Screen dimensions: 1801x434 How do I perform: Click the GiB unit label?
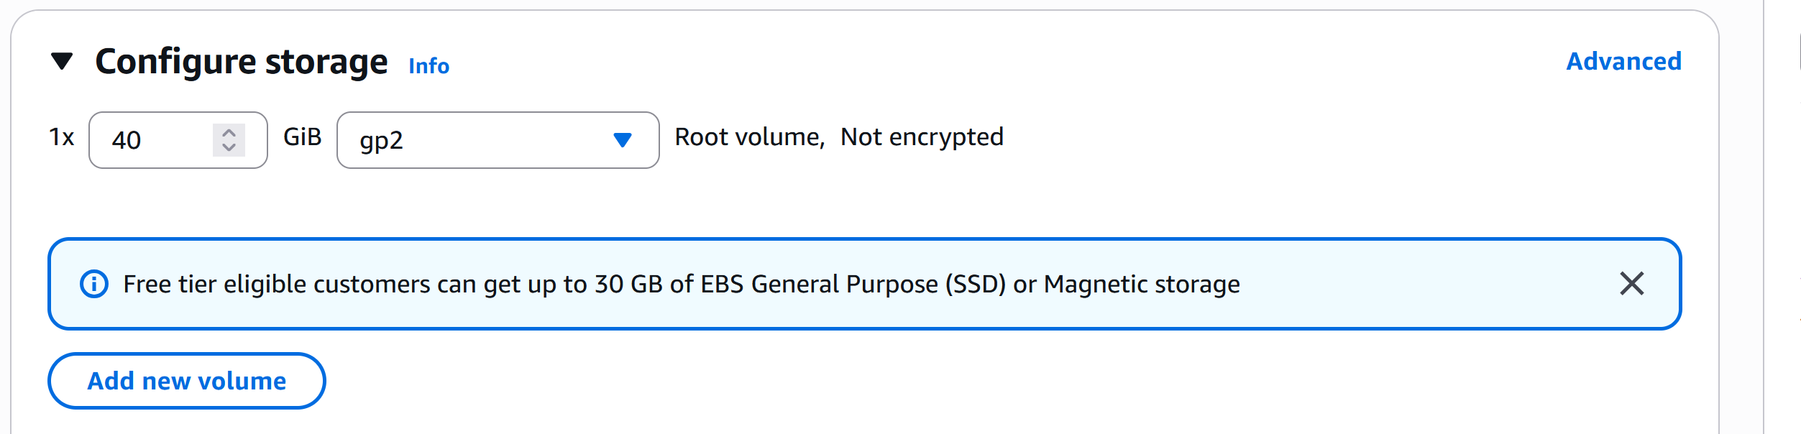click(x=303, y=137)
